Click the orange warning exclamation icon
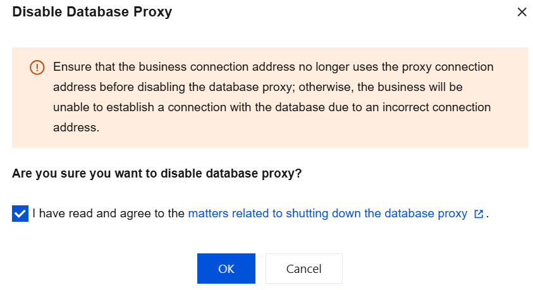 coord(37,67)
